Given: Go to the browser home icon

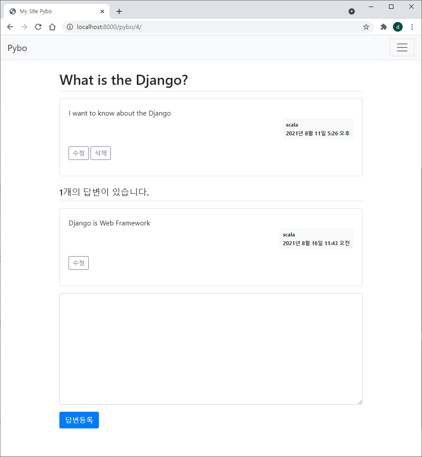Looking at the screenshot, I should [52, 27].
